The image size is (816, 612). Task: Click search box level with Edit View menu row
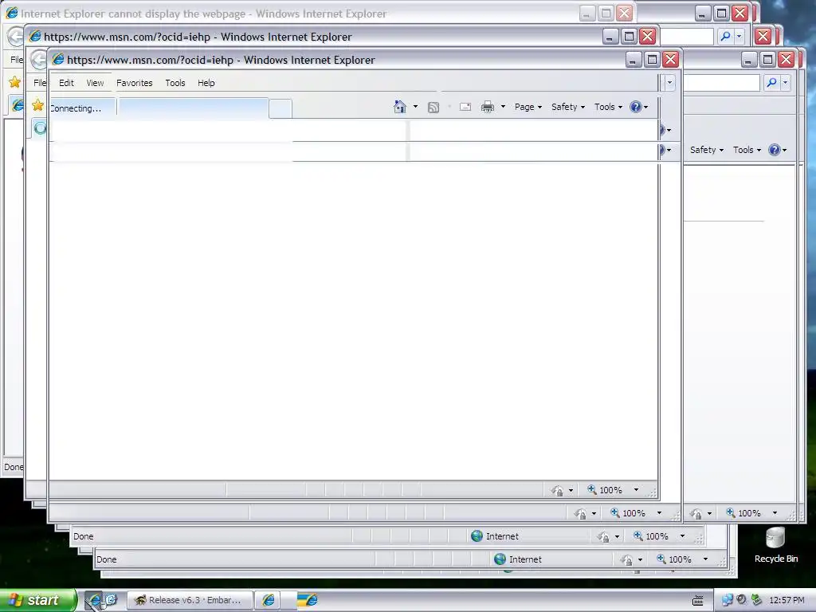(x=721, y=82)
